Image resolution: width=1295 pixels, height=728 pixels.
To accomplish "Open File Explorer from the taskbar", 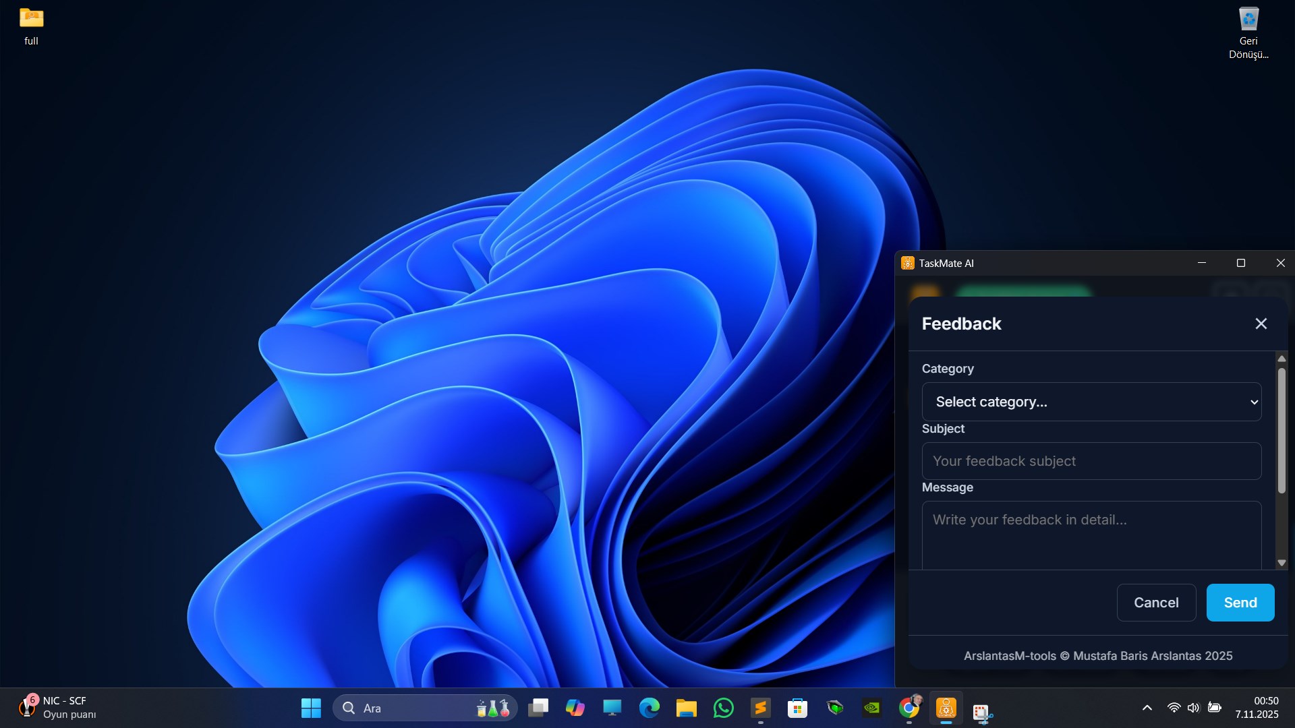I will [686, 708].
